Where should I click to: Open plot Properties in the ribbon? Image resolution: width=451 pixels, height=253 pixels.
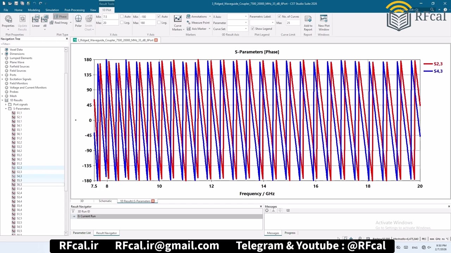click(x=8, y=22)
